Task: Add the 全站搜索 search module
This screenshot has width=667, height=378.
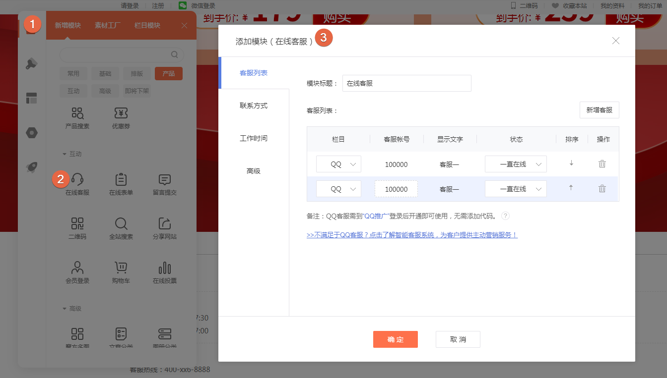Action: coord(121,228)
